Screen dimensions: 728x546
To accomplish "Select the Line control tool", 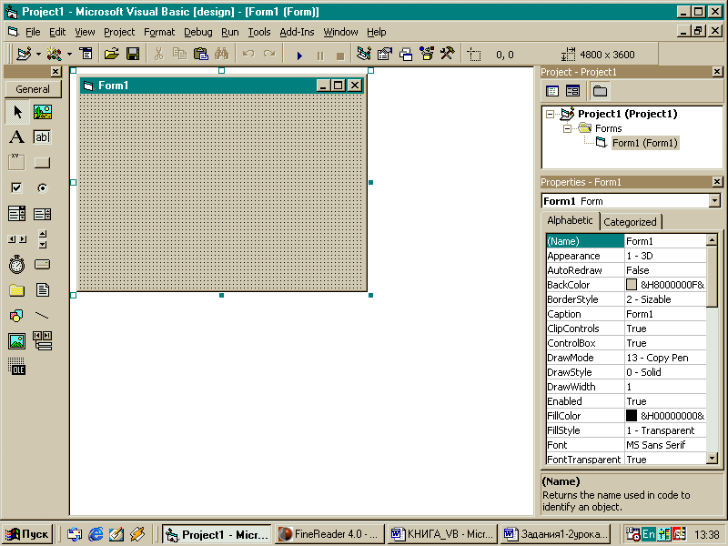I will coord(42,316).
